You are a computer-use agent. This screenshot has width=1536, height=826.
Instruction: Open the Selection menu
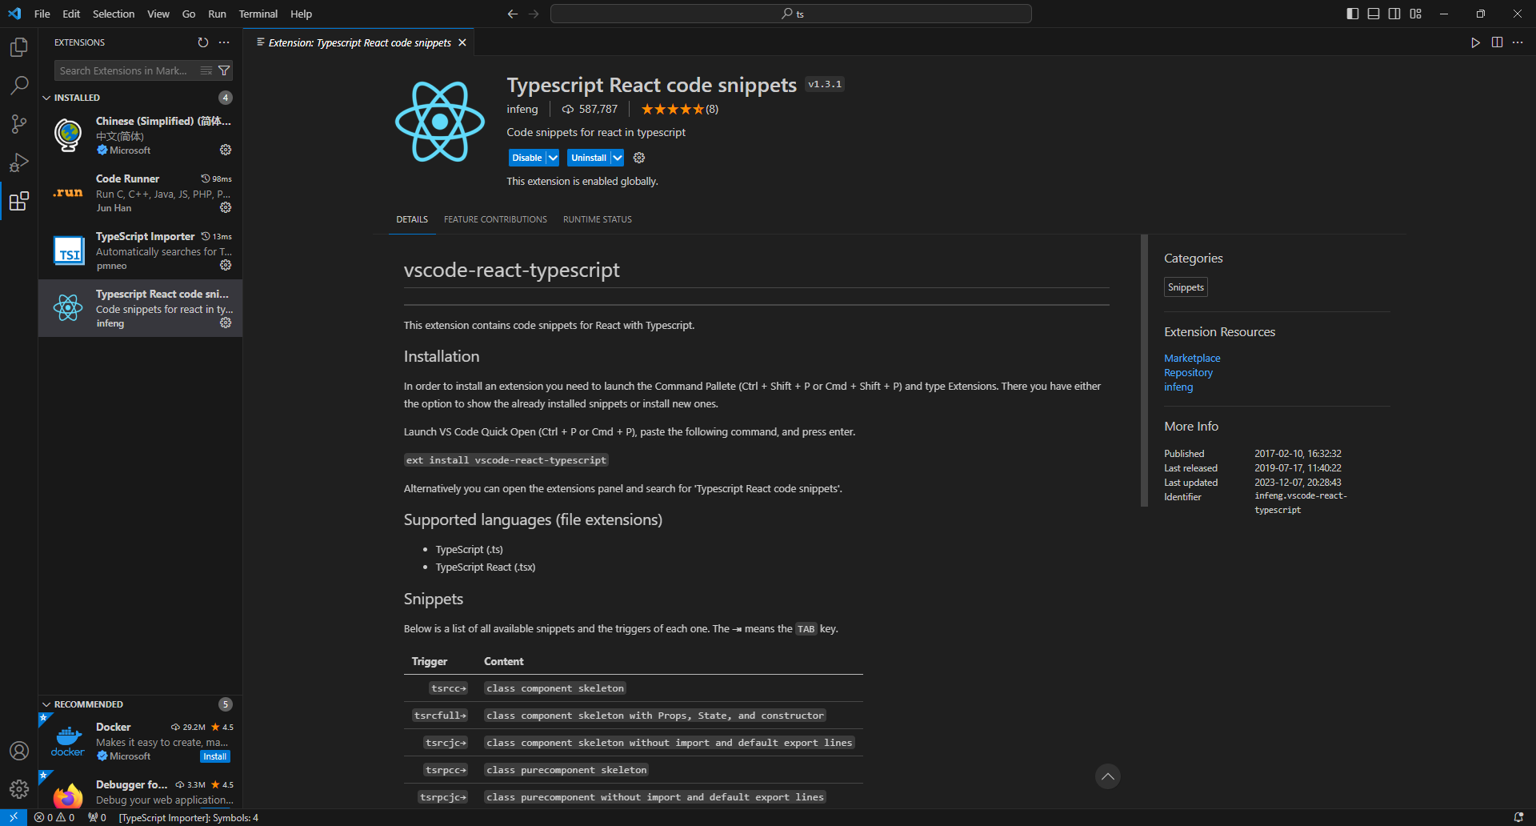(114, 14)
